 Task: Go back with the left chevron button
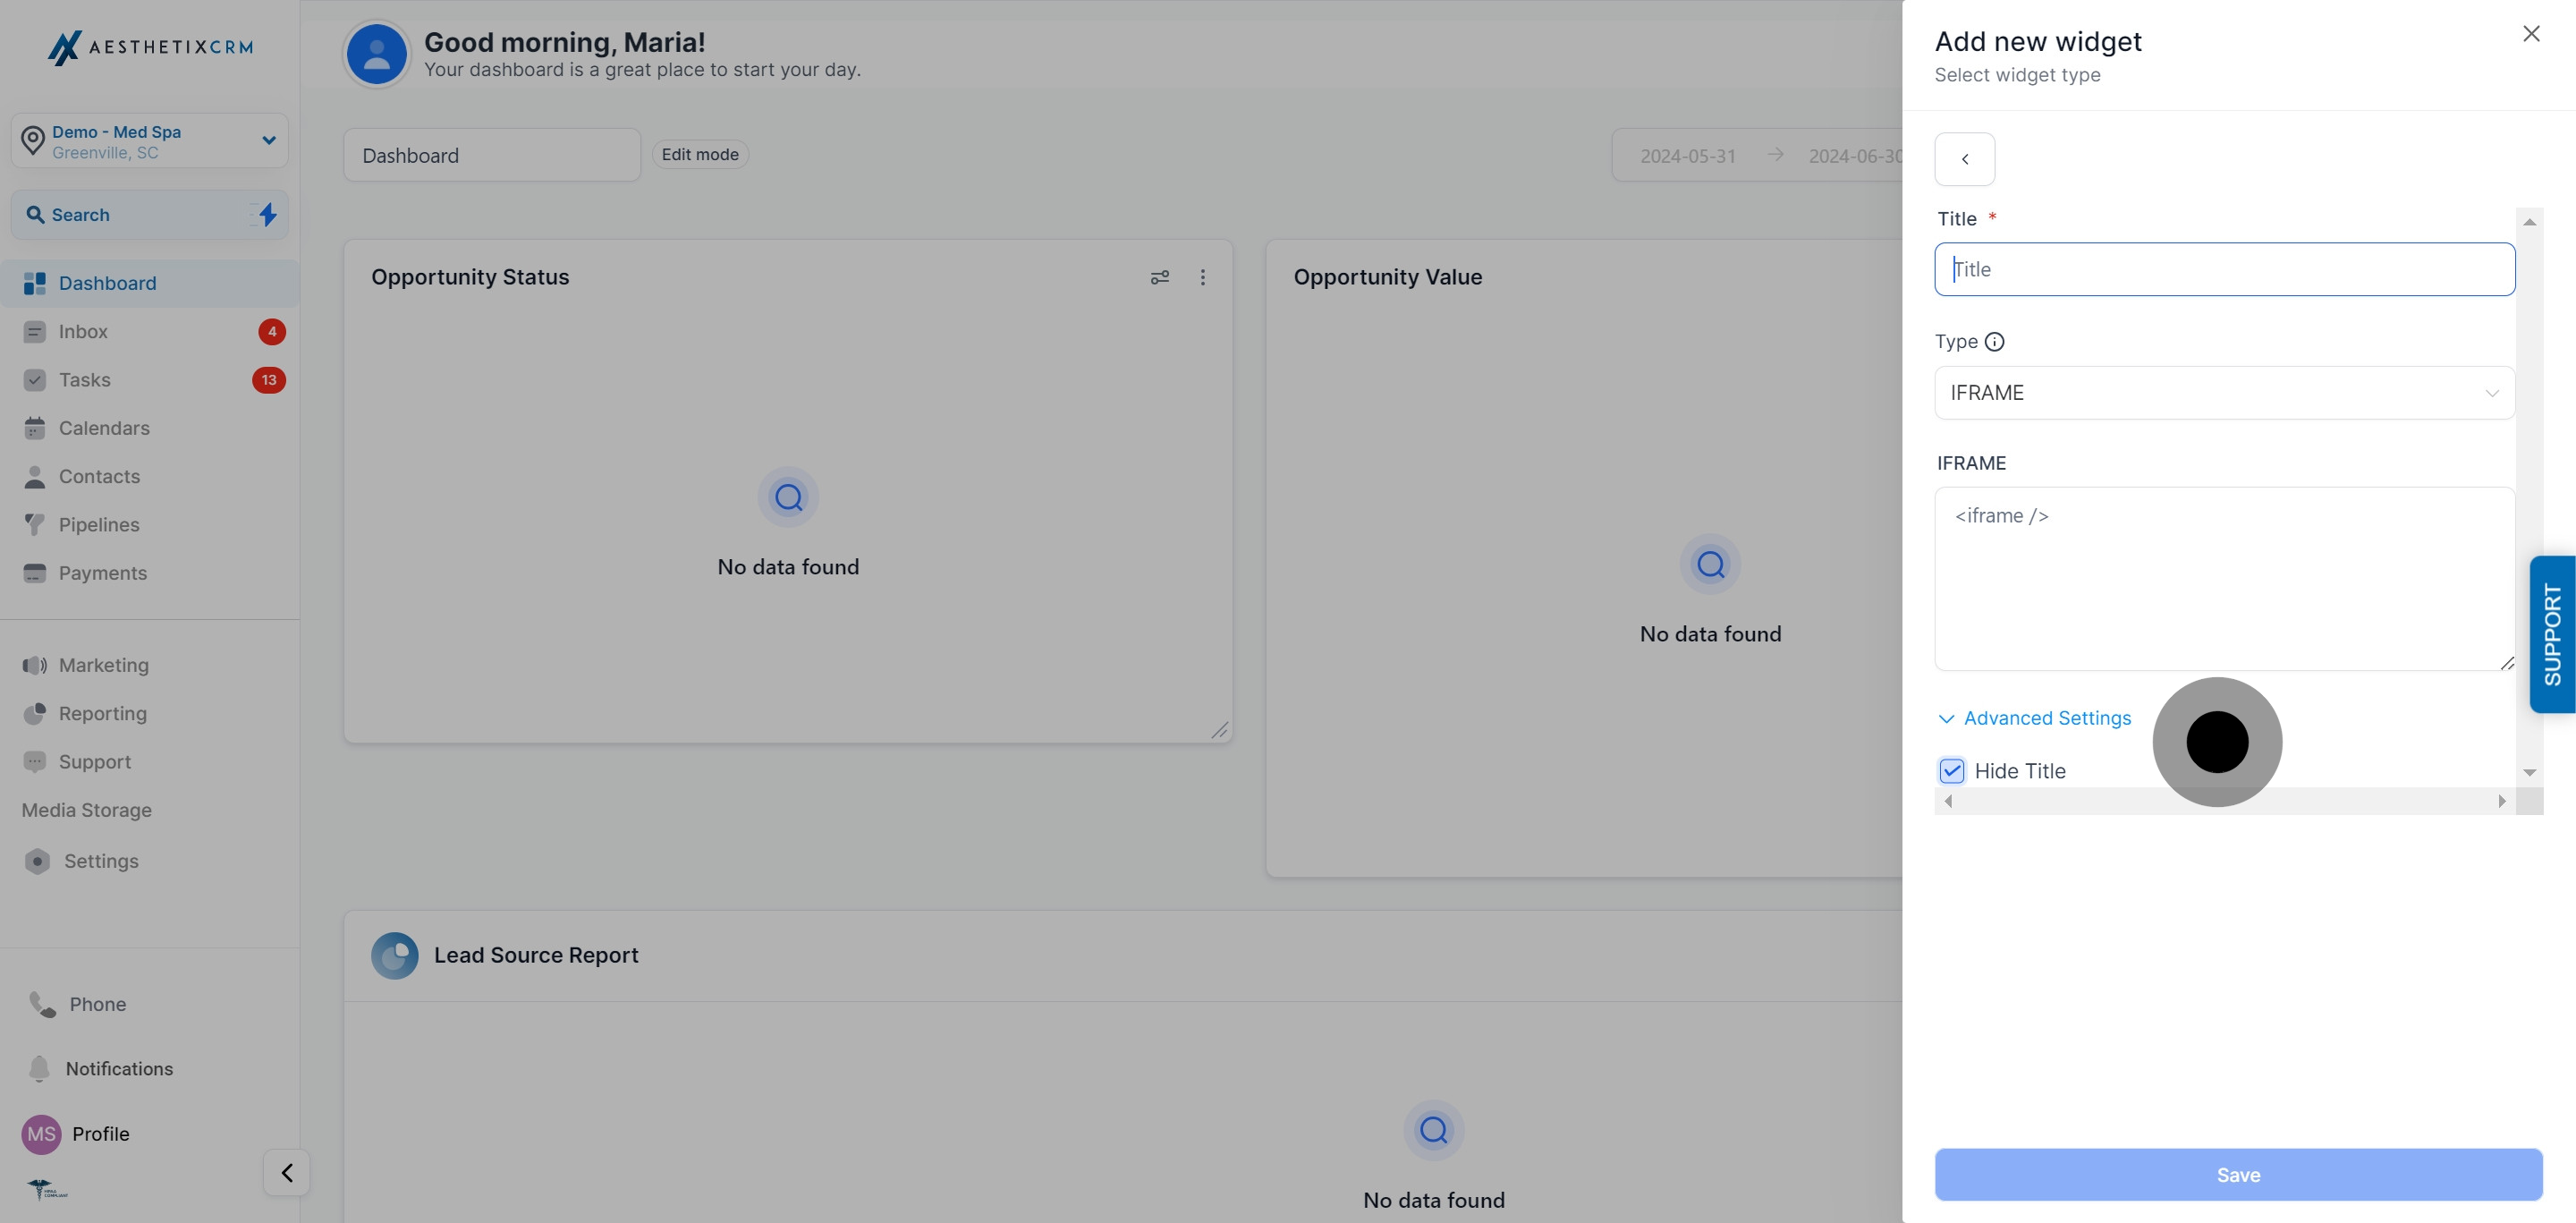[1964, 159]
